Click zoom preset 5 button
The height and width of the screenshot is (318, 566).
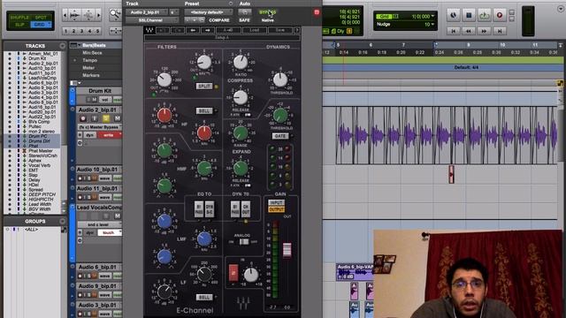tap(97, 32)
